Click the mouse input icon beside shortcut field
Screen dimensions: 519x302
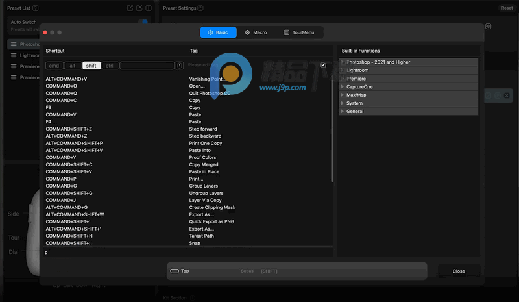coord(180,66)
